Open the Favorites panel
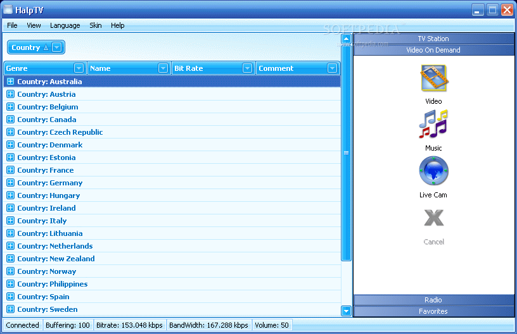This screenshot has width=517, height=334. [x=433, y=311]
